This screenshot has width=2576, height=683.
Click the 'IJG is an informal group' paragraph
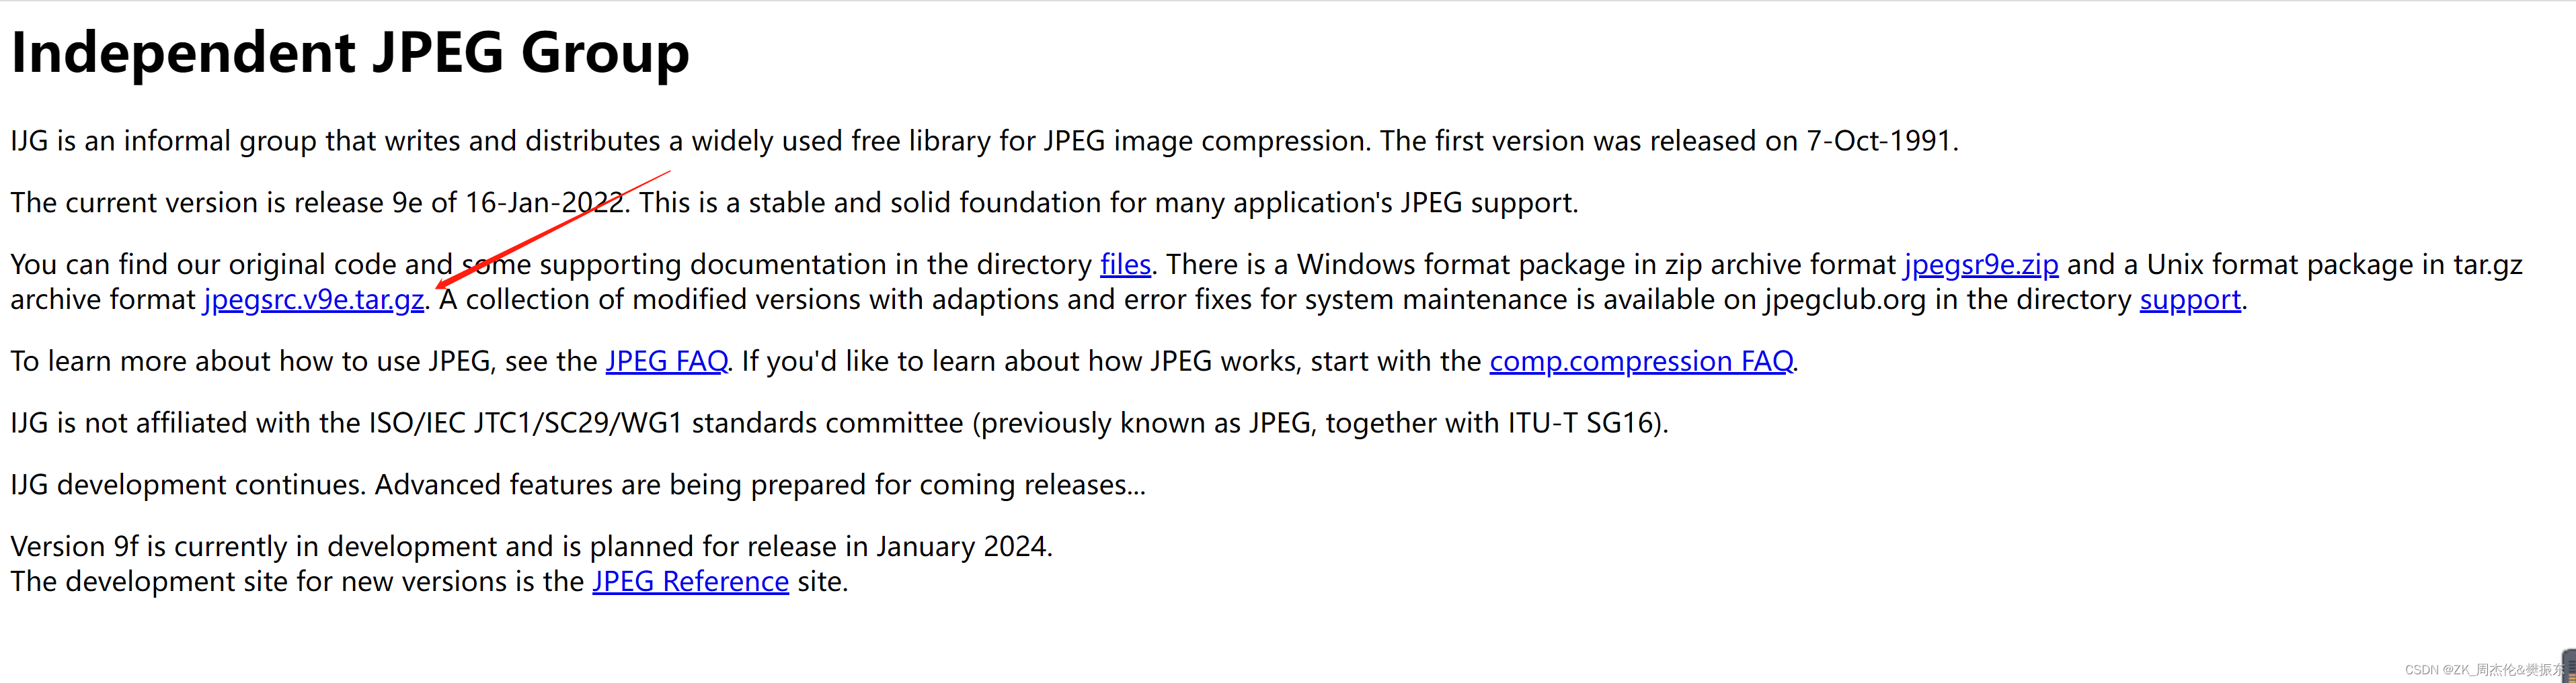(984, 141)
